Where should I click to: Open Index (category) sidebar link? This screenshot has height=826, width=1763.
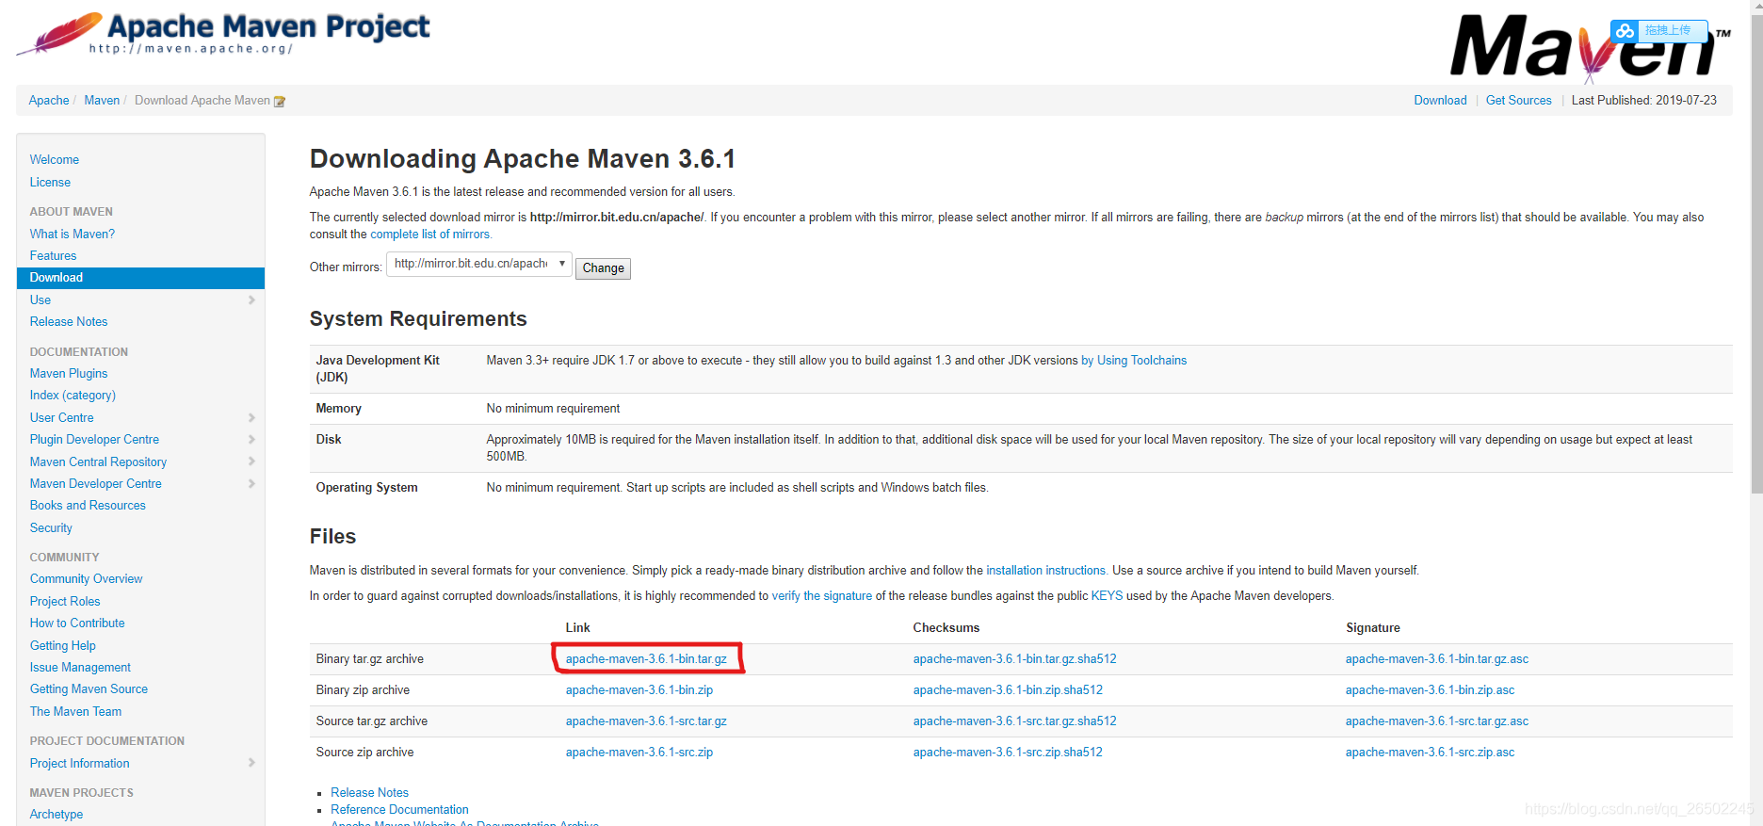pyautogui.click(x=73, y=396)
